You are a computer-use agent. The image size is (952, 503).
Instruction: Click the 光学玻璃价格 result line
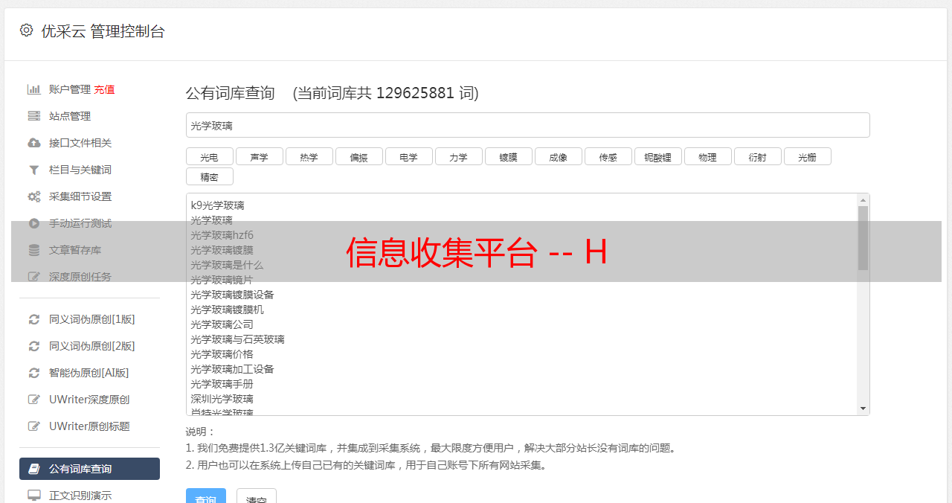(222, 354)
